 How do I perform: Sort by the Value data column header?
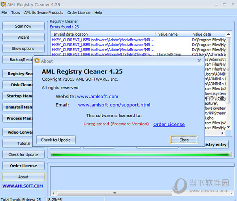click(208, 34)
